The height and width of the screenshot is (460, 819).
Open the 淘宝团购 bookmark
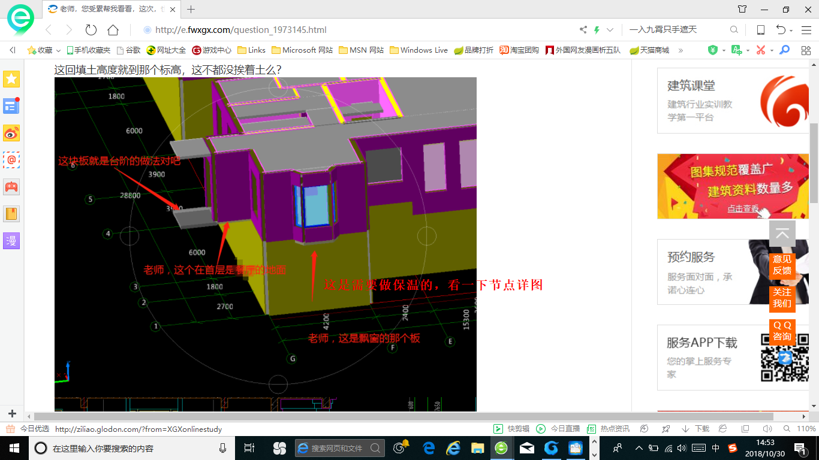(x=520, y=50)
